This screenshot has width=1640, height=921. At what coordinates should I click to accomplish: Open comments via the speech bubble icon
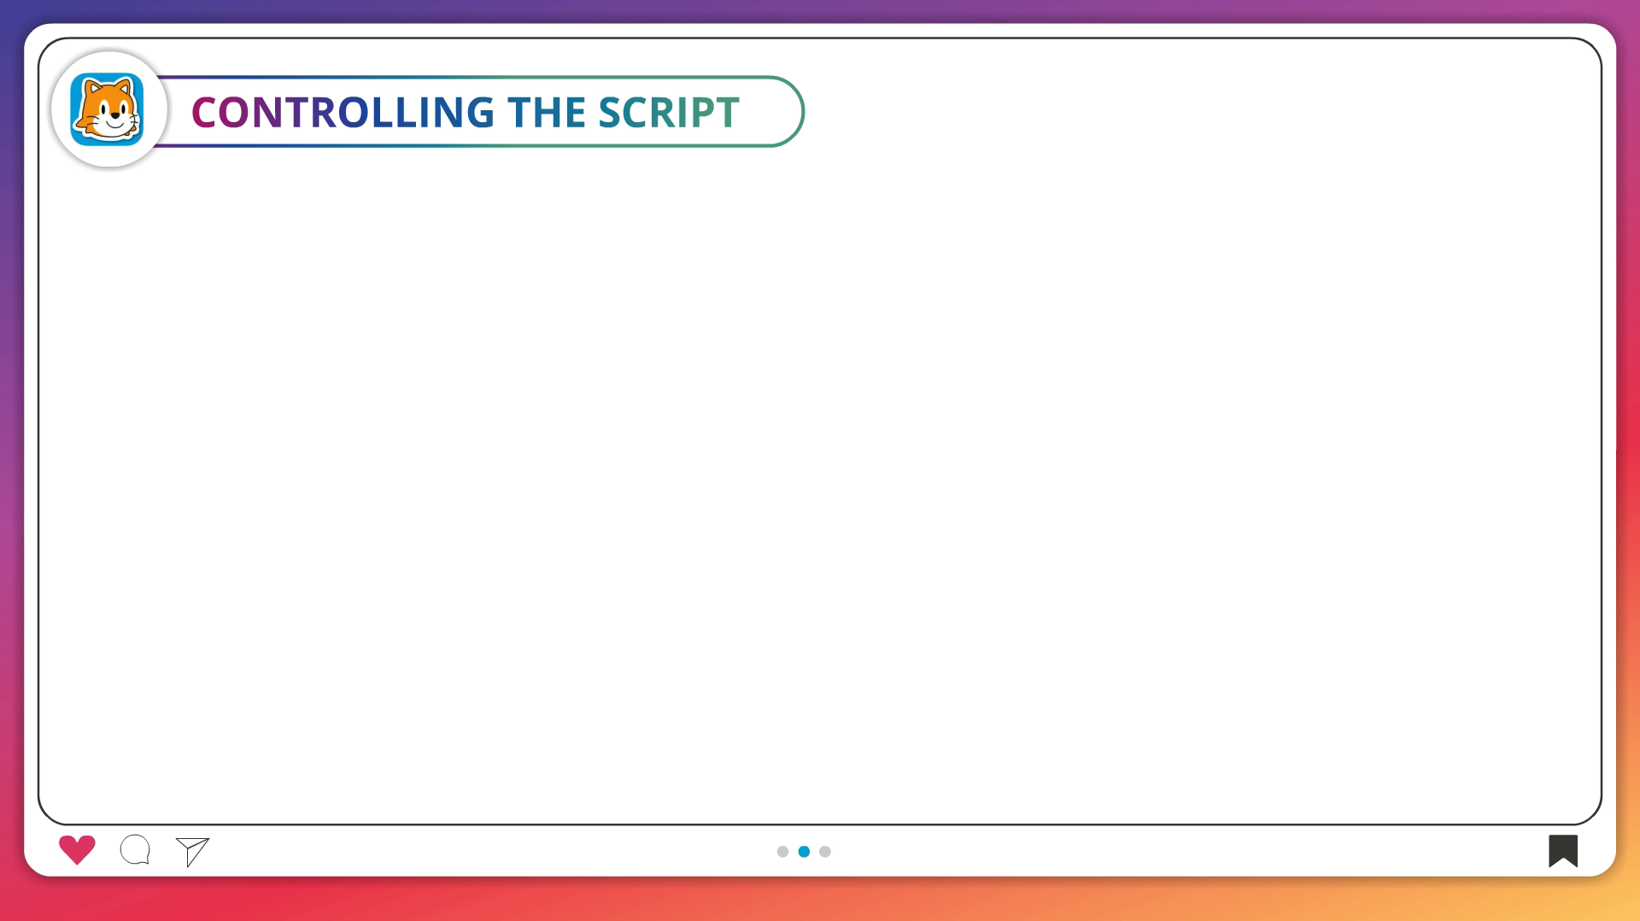135,850
